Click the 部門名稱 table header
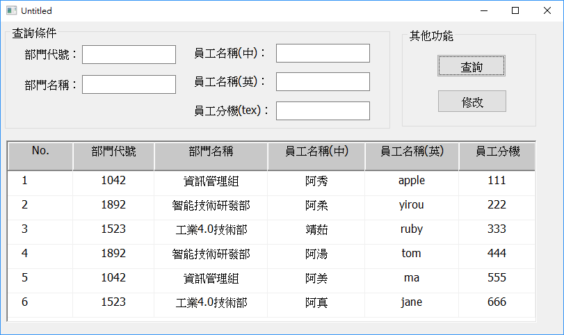 (x=211, y=152)
